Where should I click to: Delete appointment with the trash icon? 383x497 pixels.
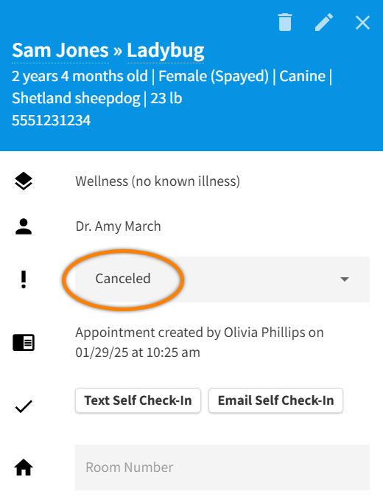pyautogui.click(x=285, y=22)
